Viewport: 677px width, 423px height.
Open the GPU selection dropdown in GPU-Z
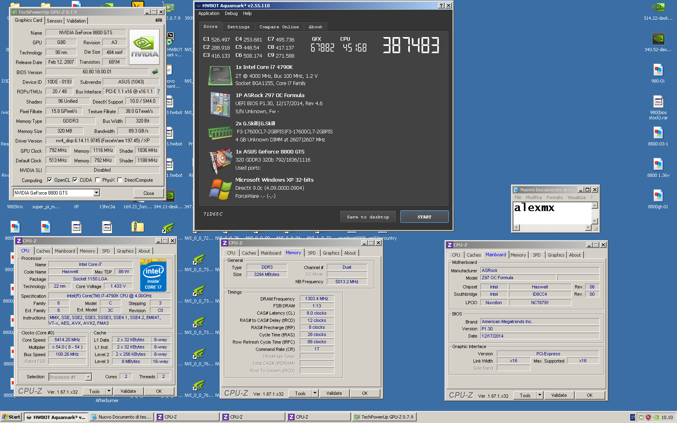point(97,193)
